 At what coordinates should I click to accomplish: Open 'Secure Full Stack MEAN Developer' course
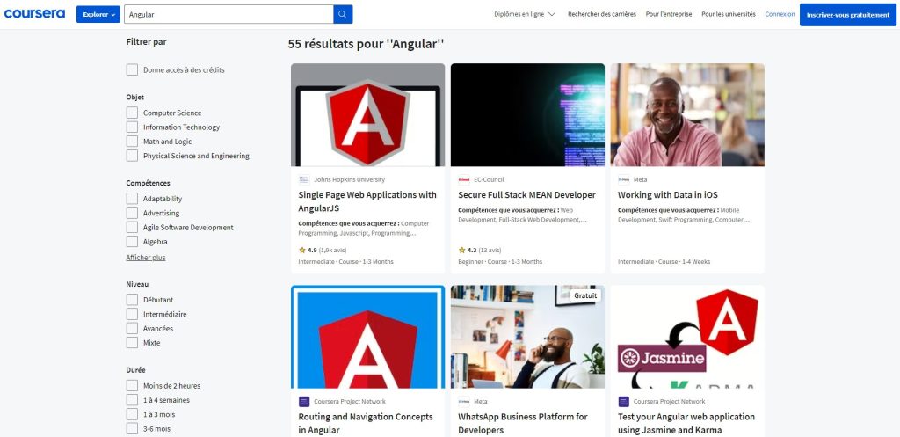(527, 195)
